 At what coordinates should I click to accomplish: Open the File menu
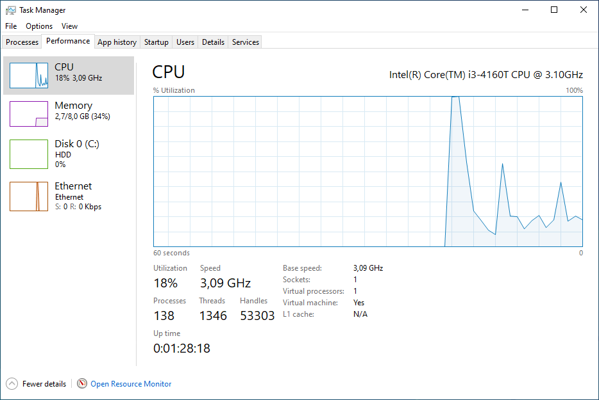[x=10, y=26]
